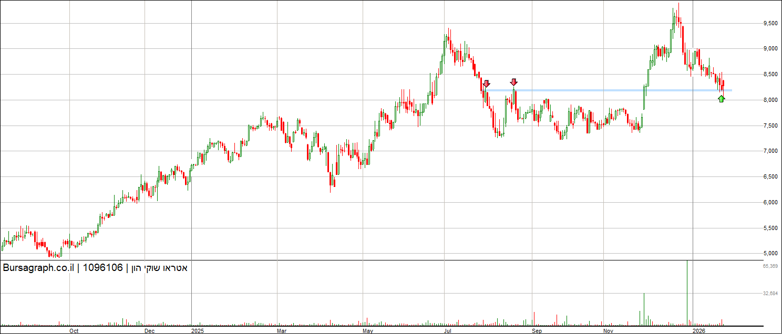The width and height of the screenshot is (782, 334).
Task: Click the 7,500 price axis label
Action: tap(770, 126)
